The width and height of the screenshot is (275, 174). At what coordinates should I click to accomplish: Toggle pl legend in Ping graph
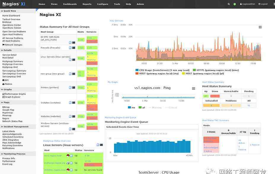[142, 108]
